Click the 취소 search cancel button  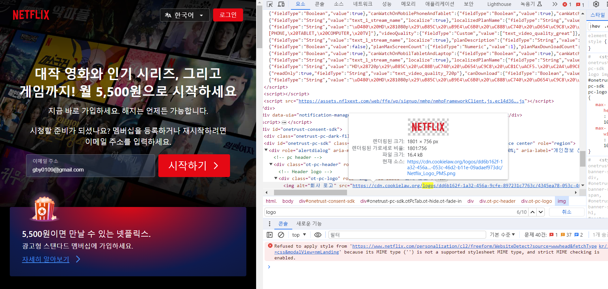click(567, 212)
